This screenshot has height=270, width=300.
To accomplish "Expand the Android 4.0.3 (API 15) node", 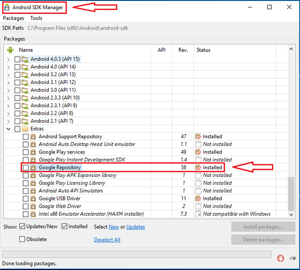I will [x=8, y=59].
